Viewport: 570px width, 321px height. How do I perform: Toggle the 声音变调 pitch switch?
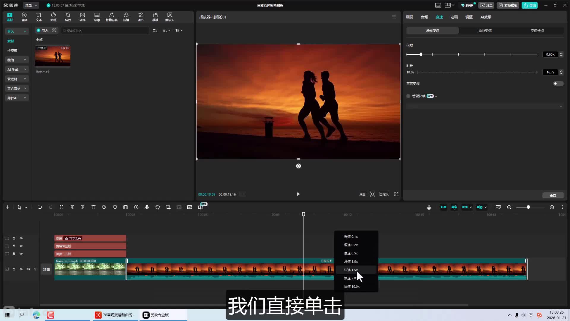[x=558, y=84]
